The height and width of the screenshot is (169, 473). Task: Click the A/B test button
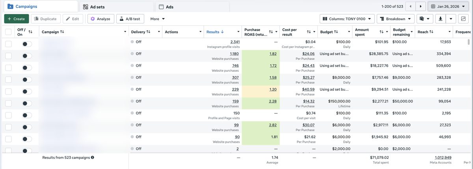coord(130,19)
